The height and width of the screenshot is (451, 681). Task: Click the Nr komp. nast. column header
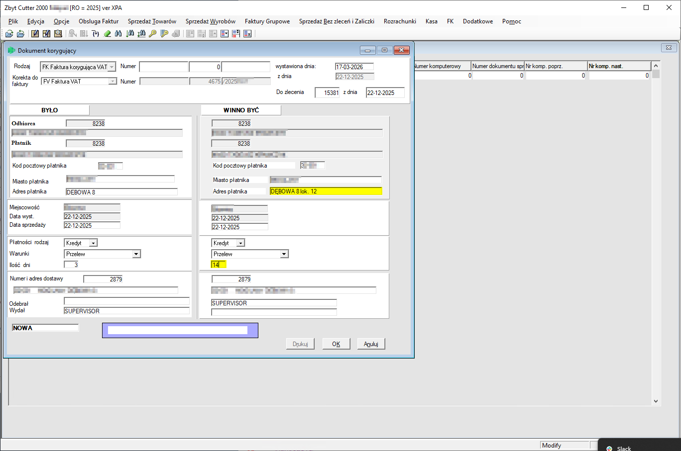pos(619,66)
